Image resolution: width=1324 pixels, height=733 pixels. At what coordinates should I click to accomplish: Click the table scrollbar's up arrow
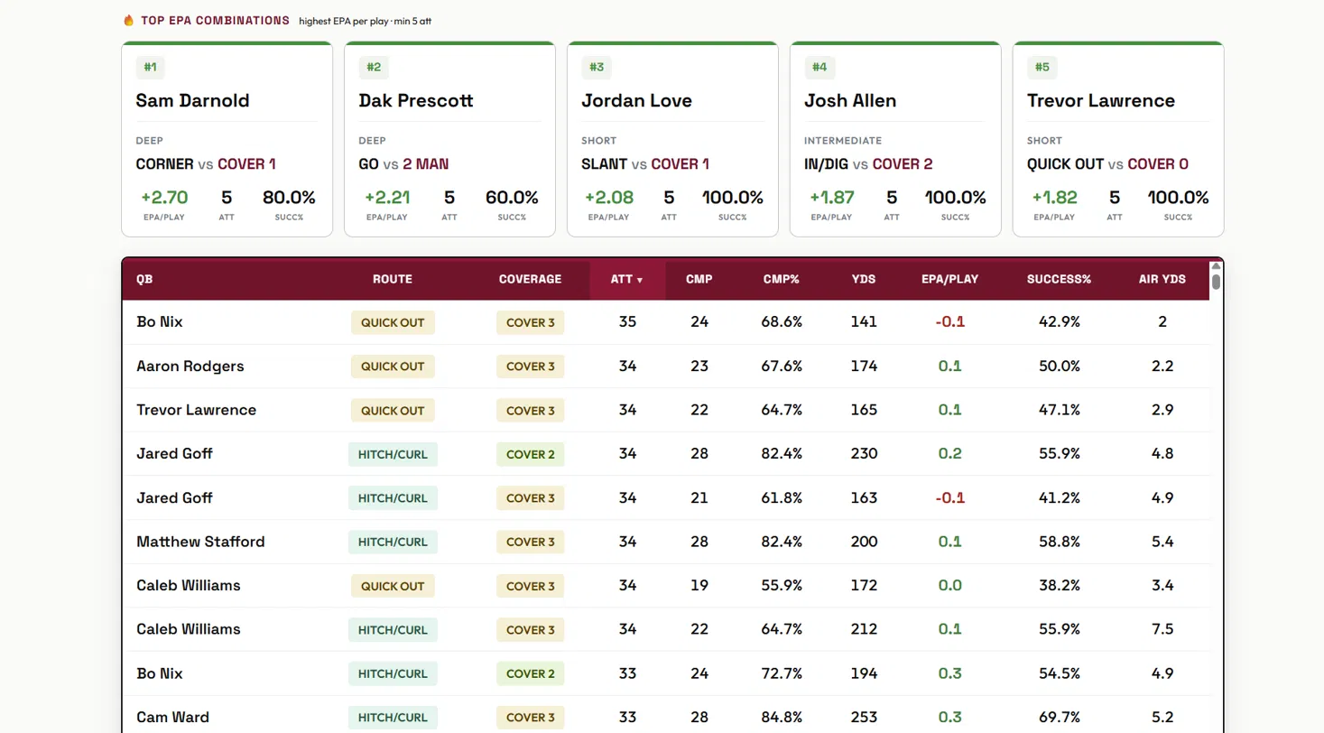[x=1216, y=265]
